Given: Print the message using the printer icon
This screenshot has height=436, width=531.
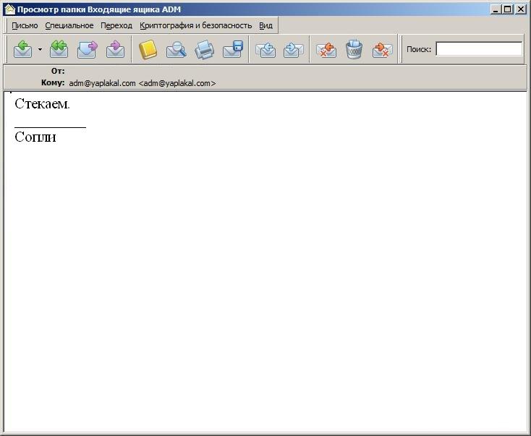Looking at the screenshot, I should coord(205,49).
